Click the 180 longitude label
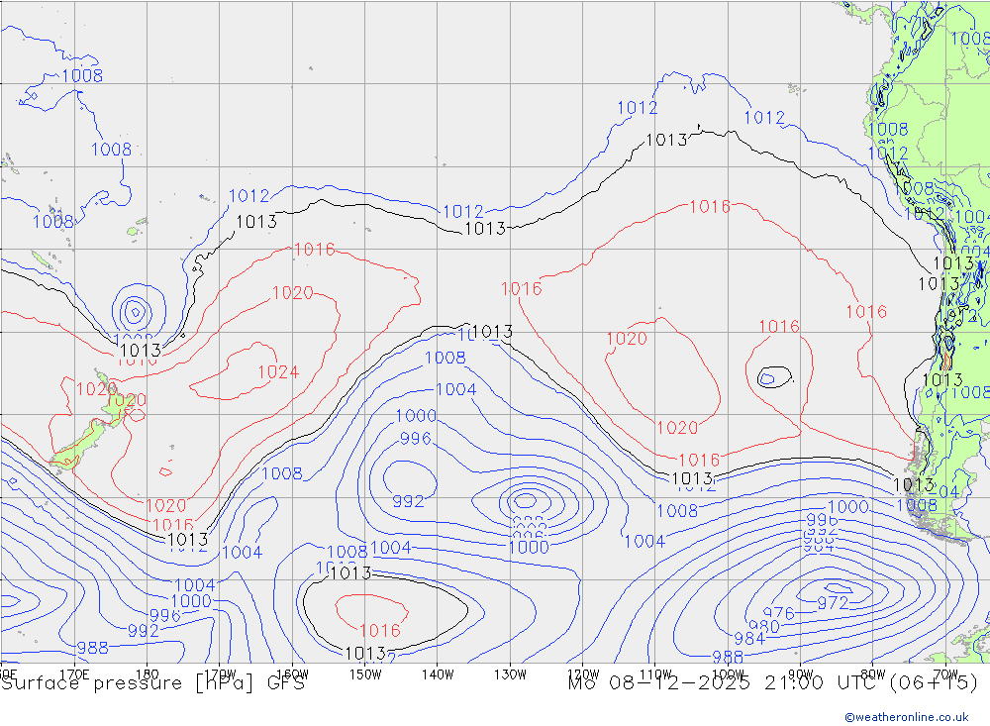 click(x=148, y=674)
